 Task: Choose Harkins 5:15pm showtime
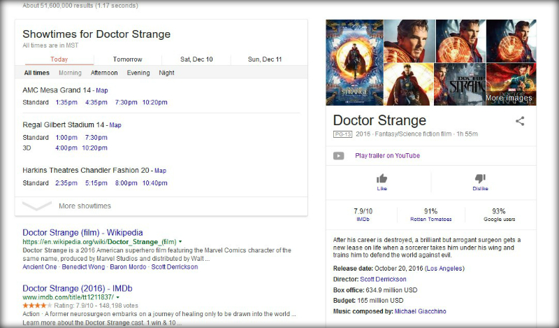pos(96,183)
